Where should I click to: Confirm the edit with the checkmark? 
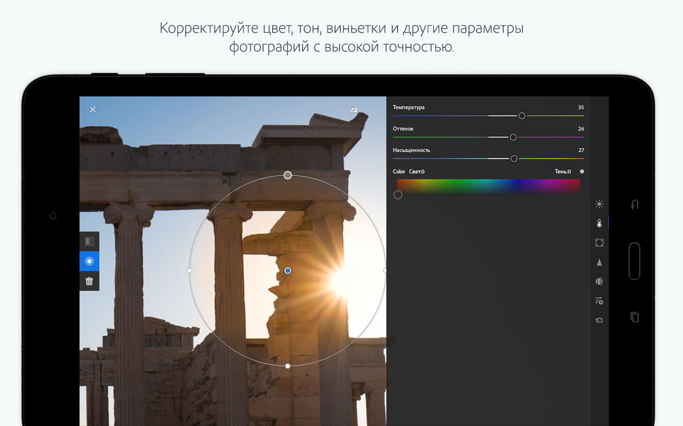[x=373, y=109]
